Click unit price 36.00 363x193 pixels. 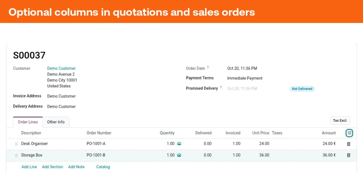(264, 155)
